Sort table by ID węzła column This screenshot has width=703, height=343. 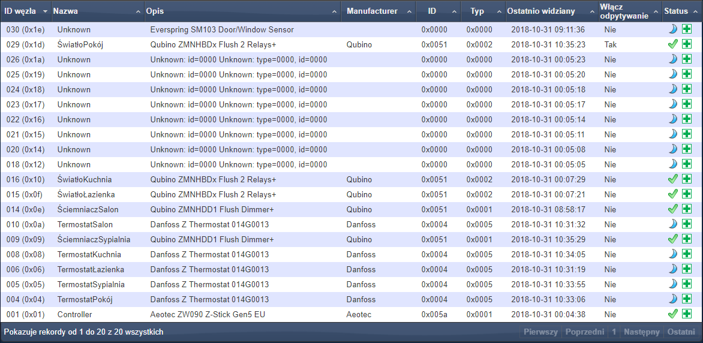point(26,11)
